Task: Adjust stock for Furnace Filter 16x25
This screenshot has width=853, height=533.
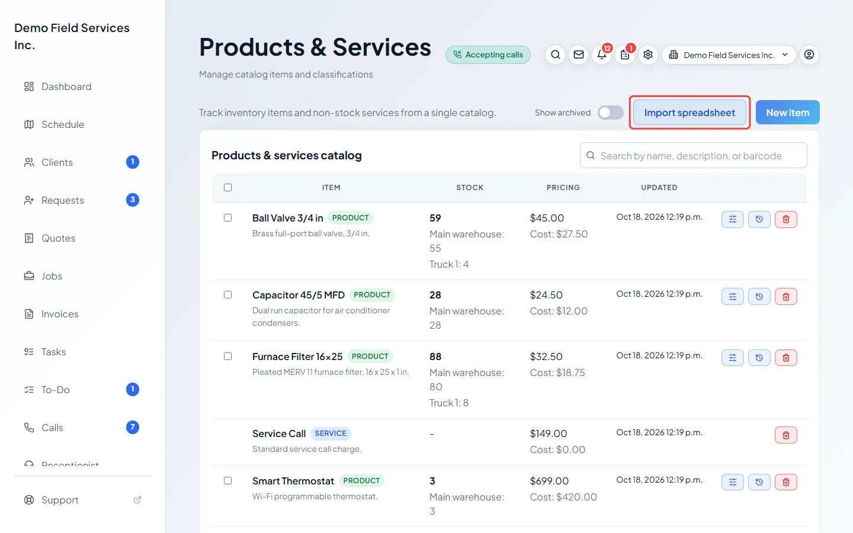Action: (733, 358)
